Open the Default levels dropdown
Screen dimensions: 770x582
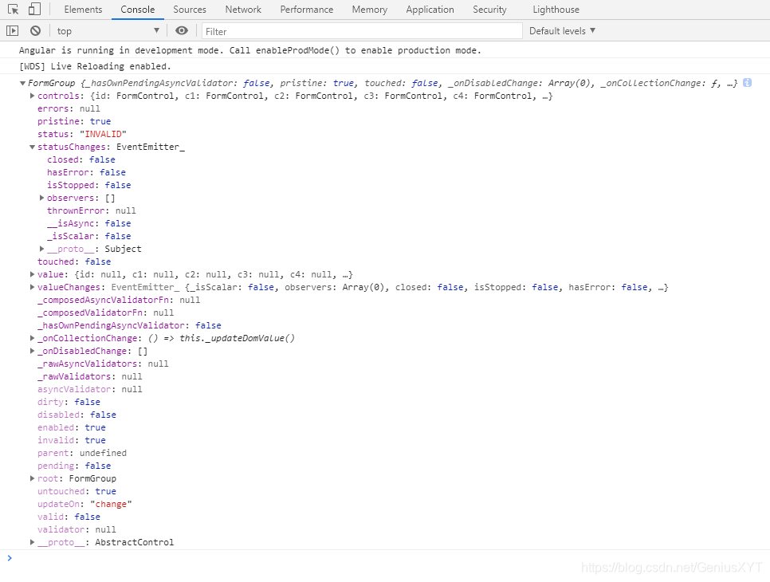point(562,31)
